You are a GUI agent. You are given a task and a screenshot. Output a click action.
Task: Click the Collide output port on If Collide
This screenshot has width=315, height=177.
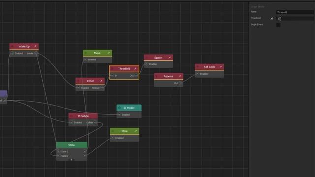tap(95, 122)
